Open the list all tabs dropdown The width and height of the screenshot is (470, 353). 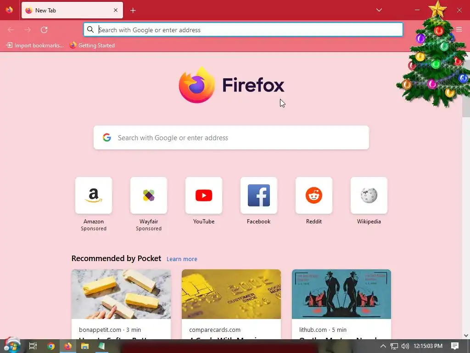[x=379, y=10]
